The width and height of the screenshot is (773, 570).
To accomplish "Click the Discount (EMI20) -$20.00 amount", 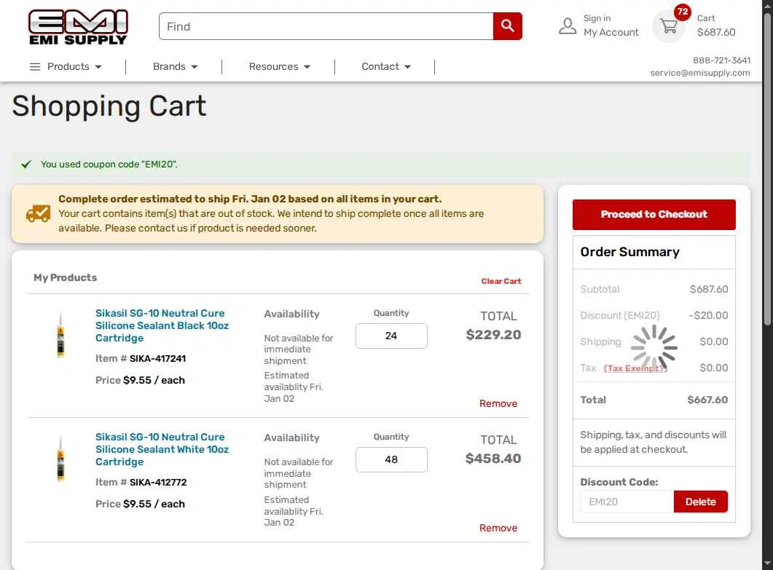I will pyautogui.click(x=708, y=315).
